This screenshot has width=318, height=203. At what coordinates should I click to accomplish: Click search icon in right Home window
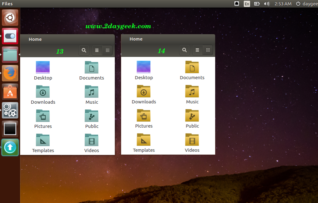[x=184, y=50]
